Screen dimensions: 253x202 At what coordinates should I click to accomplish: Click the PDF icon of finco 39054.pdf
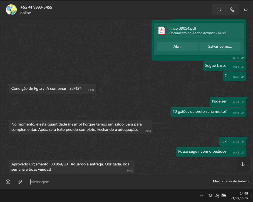(x=162, y=30)
